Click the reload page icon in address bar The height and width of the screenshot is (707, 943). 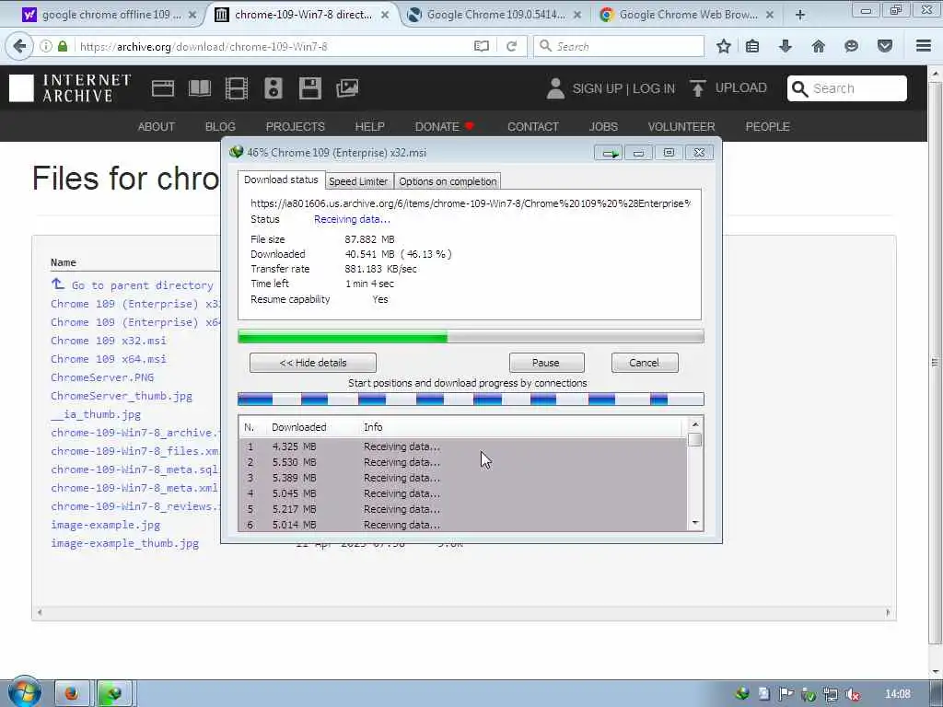512,46
